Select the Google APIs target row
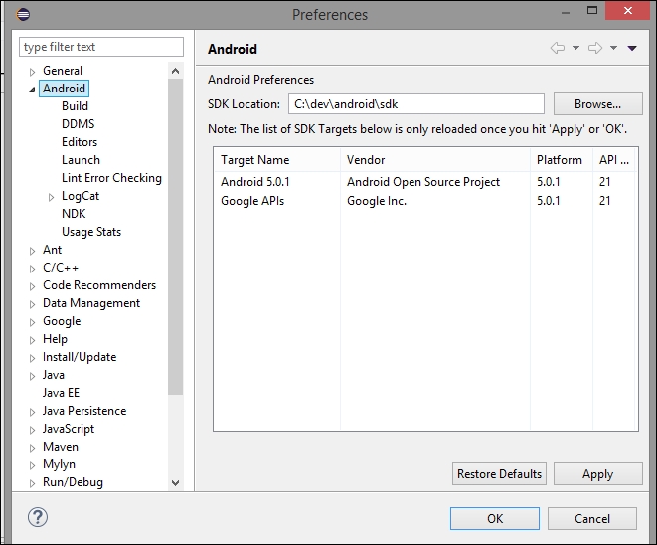657x545 pixels. coord(425,201)
